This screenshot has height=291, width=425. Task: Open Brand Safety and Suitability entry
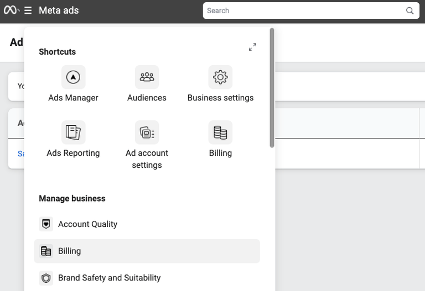tap(109, 278)
